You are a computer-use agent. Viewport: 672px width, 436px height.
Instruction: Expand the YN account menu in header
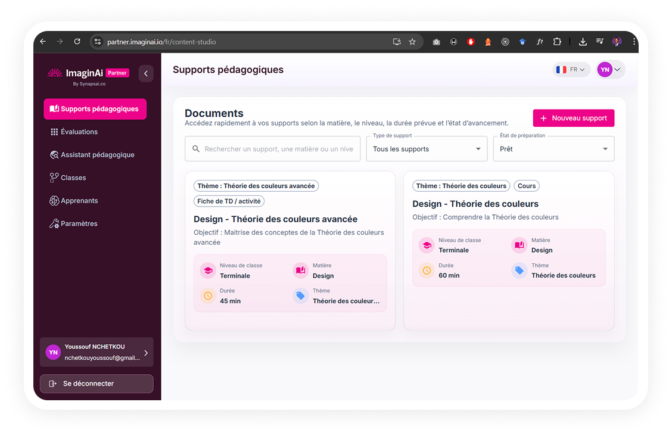pos(610,70)
